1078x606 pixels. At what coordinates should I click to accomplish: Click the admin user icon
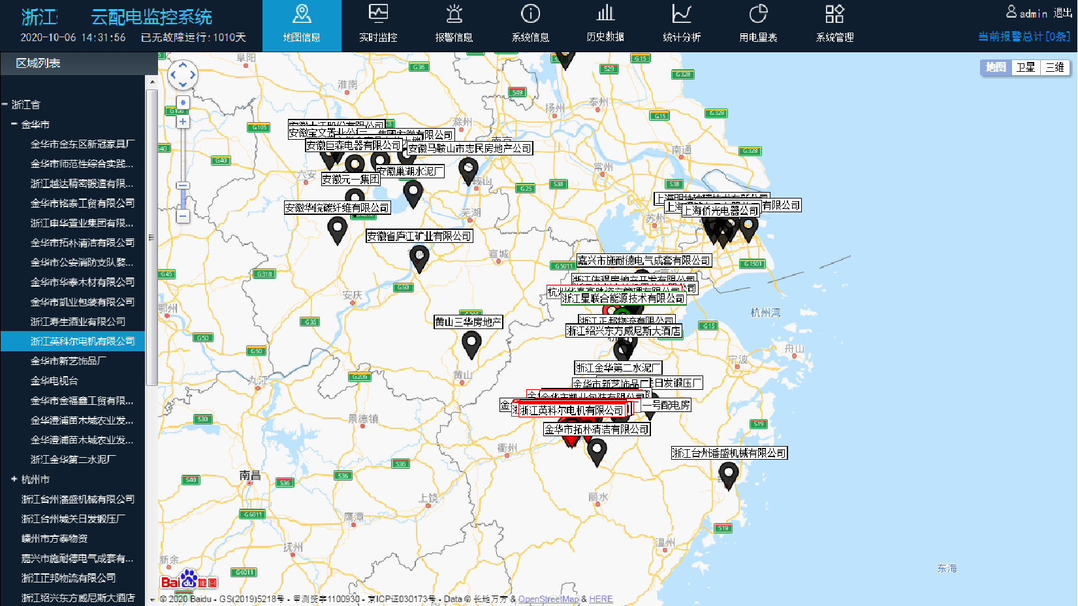click(x=1011, y=12)
